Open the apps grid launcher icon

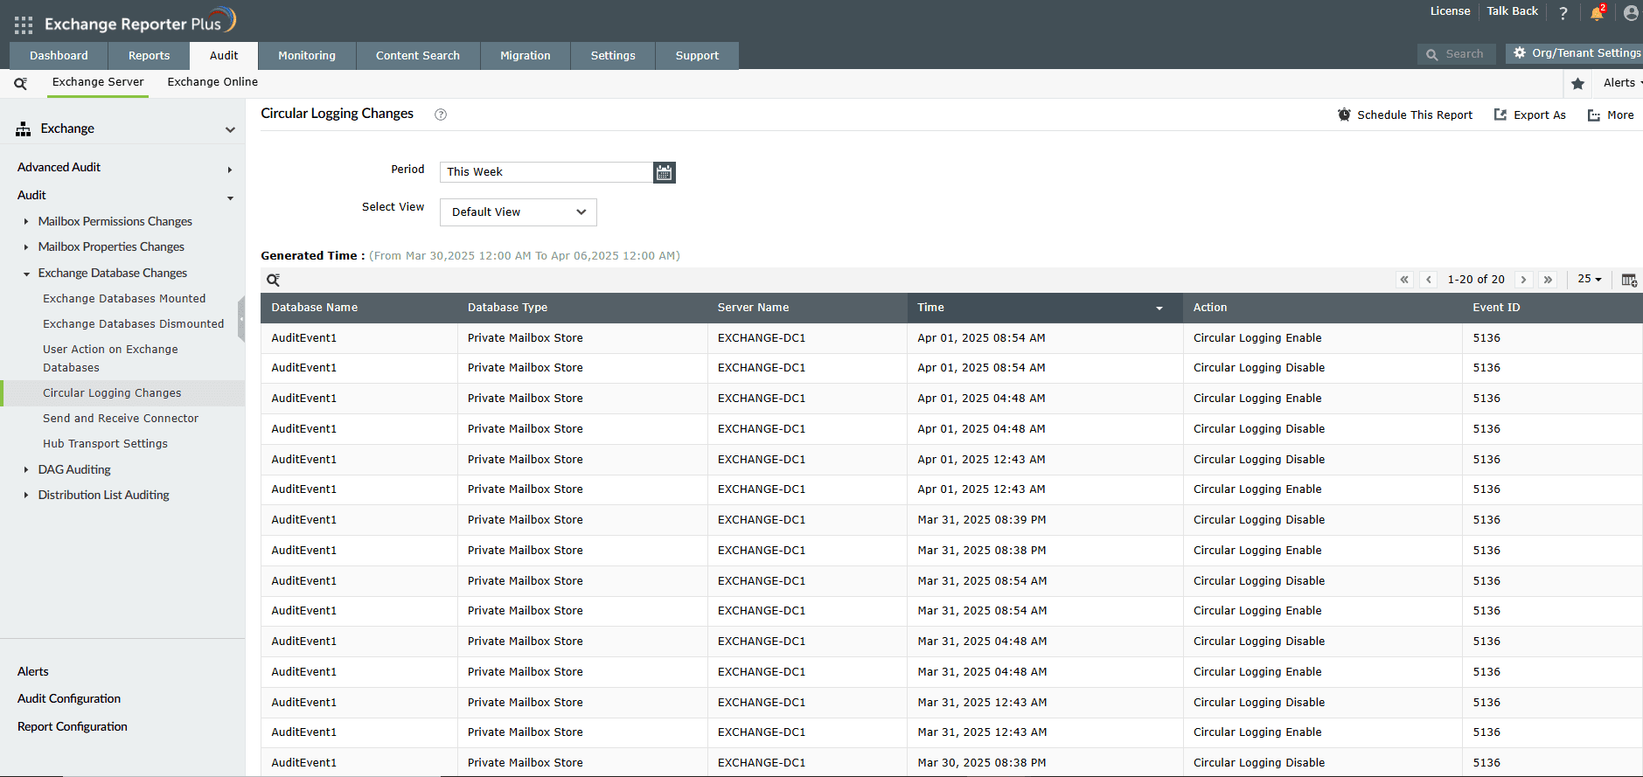24,24
